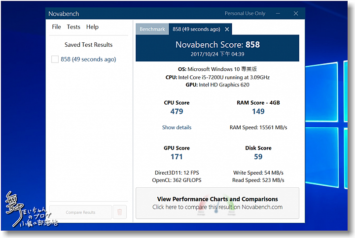The image size is (355, 238).
Task: Click the Direct3D11: 12 FPS text
Action: click(177, 173)
